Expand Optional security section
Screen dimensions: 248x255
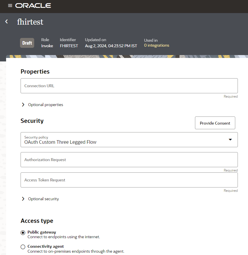click(x=23, y=199)
